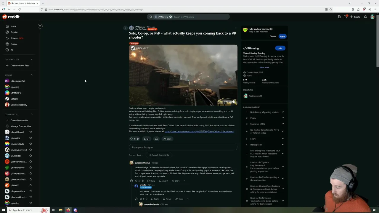379x213 pixels.
Task: Collapse the Custom Feeds section
Action: click(x=31, y=59)
